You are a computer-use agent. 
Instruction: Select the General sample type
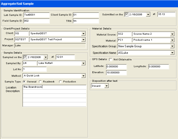pos(24,82)
